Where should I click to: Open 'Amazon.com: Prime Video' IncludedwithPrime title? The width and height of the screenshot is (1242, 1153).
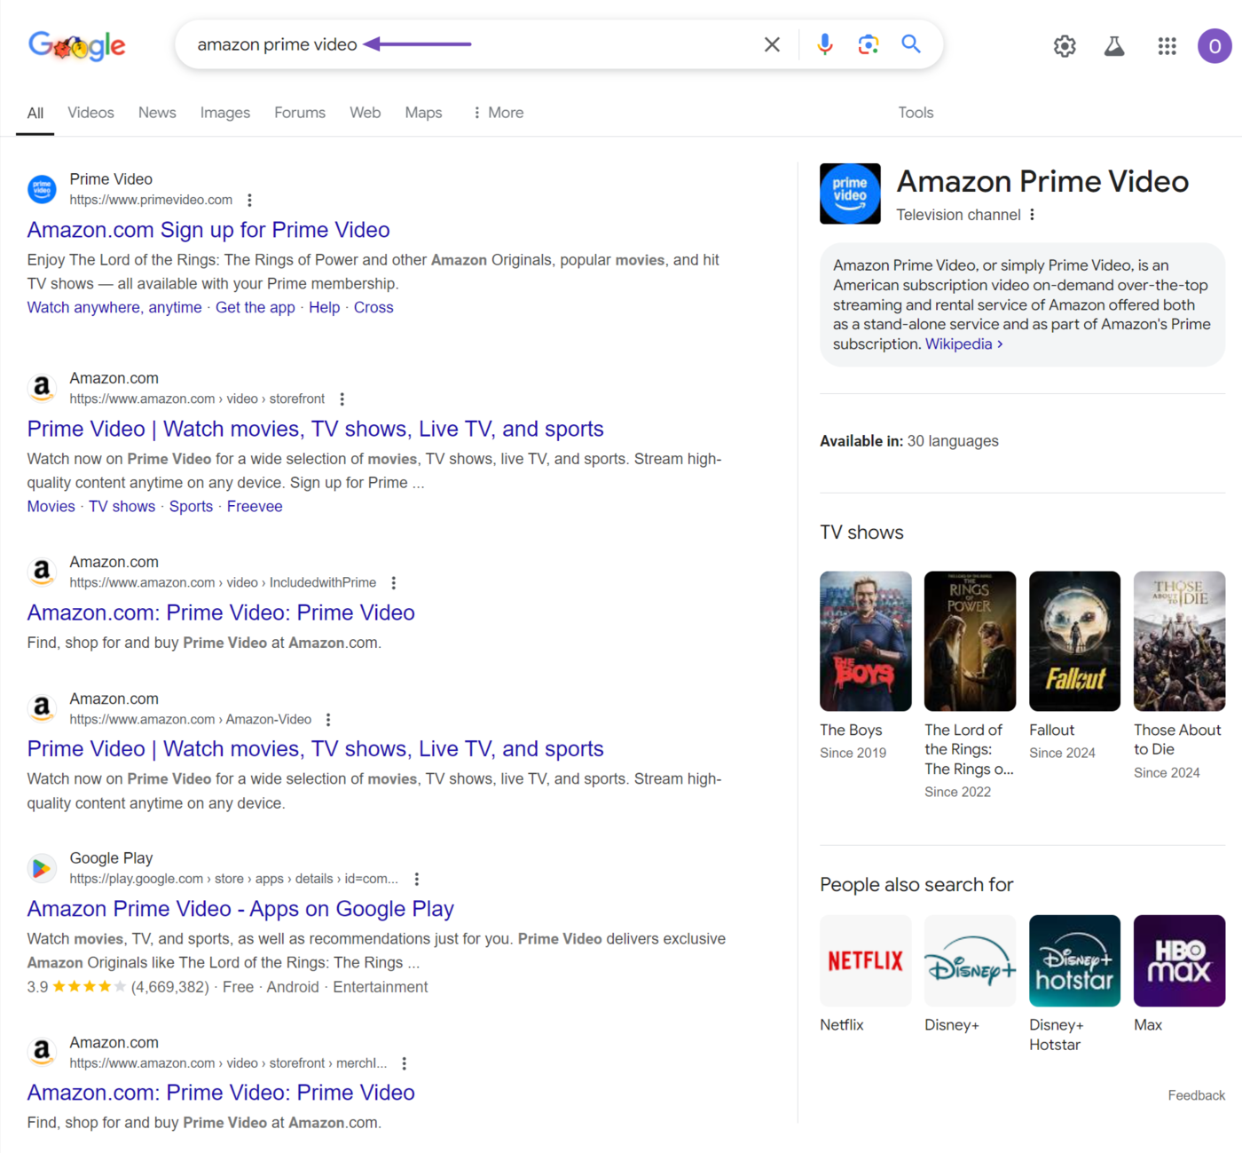(x=221, y=612)
